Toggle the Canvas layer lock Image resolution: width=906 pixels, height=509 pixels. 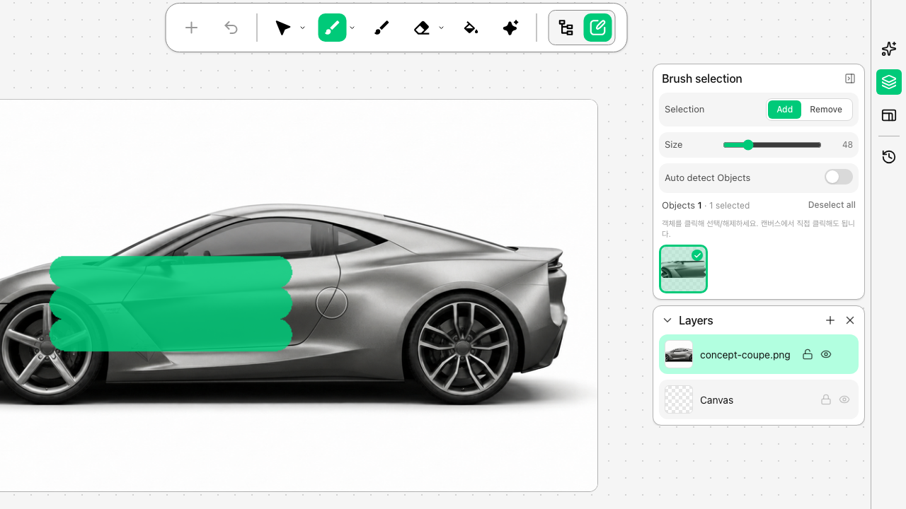point(825,399)
